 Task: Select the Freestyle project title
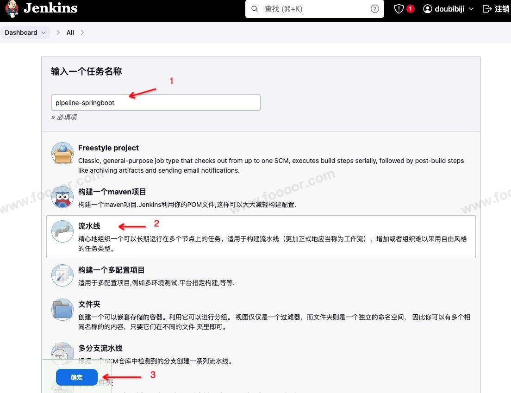tap(108, 148)
